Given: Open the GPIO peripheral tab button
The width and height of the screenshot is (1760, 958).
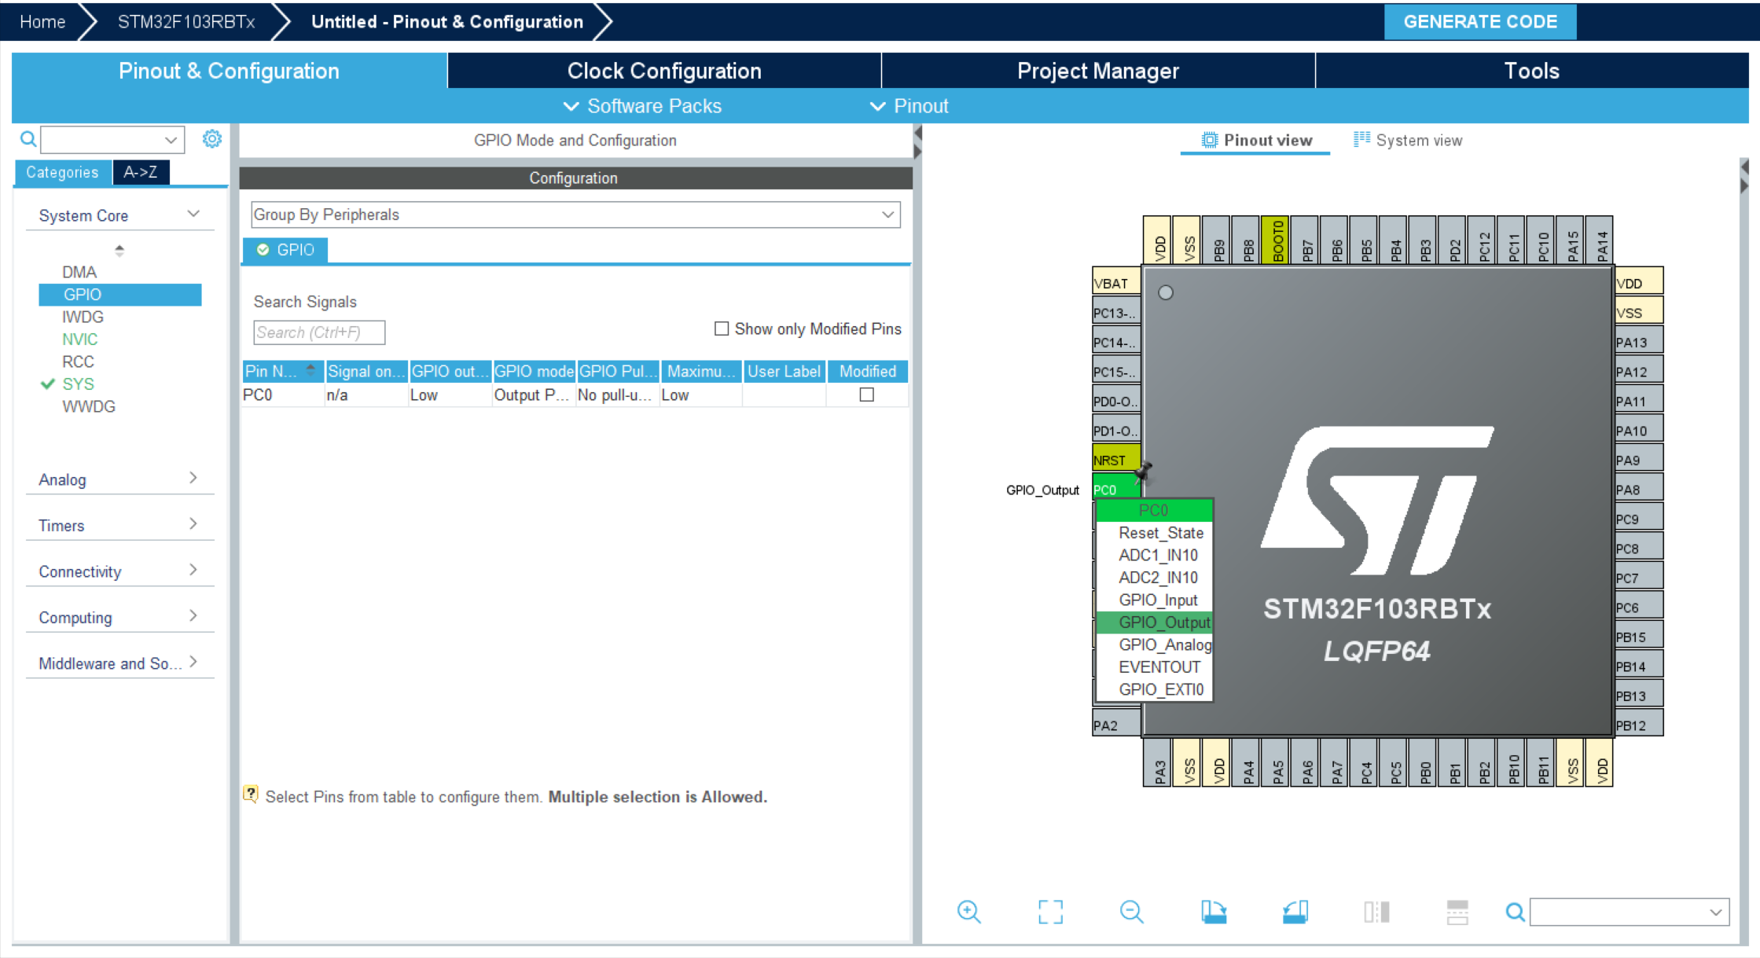Looking at the screenshot, I should (x=286, y=249).
